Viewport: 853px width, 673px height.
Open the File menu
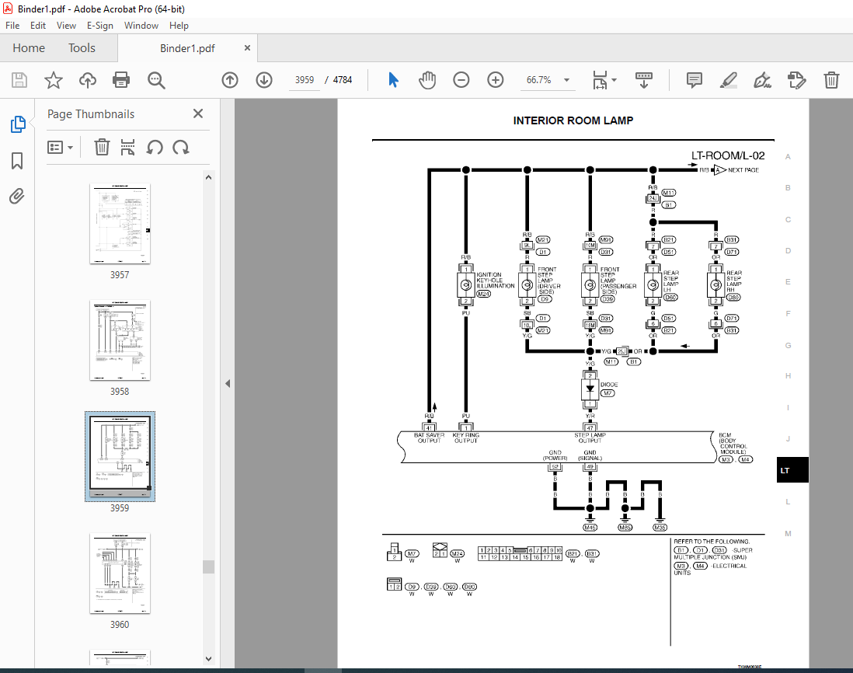12,26
